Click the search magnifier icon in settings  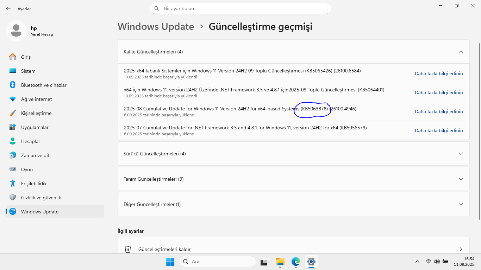tap(157, 8)
